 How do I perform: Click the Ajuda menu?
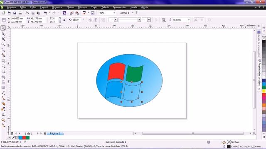click(145, 7)
